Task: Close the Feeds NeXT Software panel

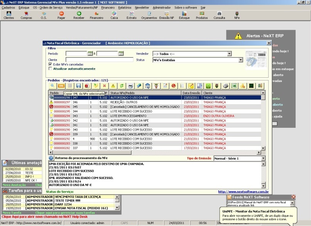Action: point(294,197)
